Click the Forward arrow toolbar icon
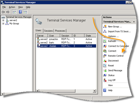139x103 pixels. coord(8,12)
